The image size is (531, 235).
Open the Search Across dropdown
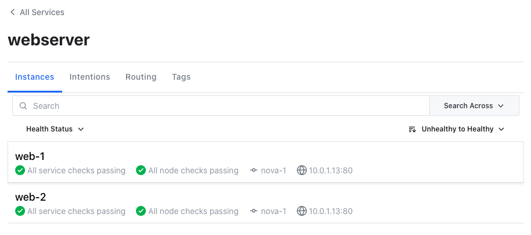(x=473, y=106)
